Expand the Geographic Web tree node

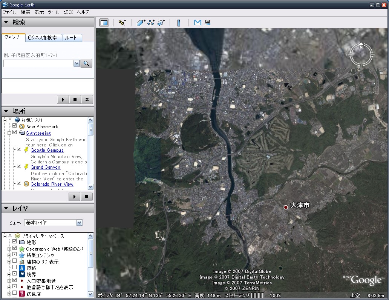[x=9, y=249]
